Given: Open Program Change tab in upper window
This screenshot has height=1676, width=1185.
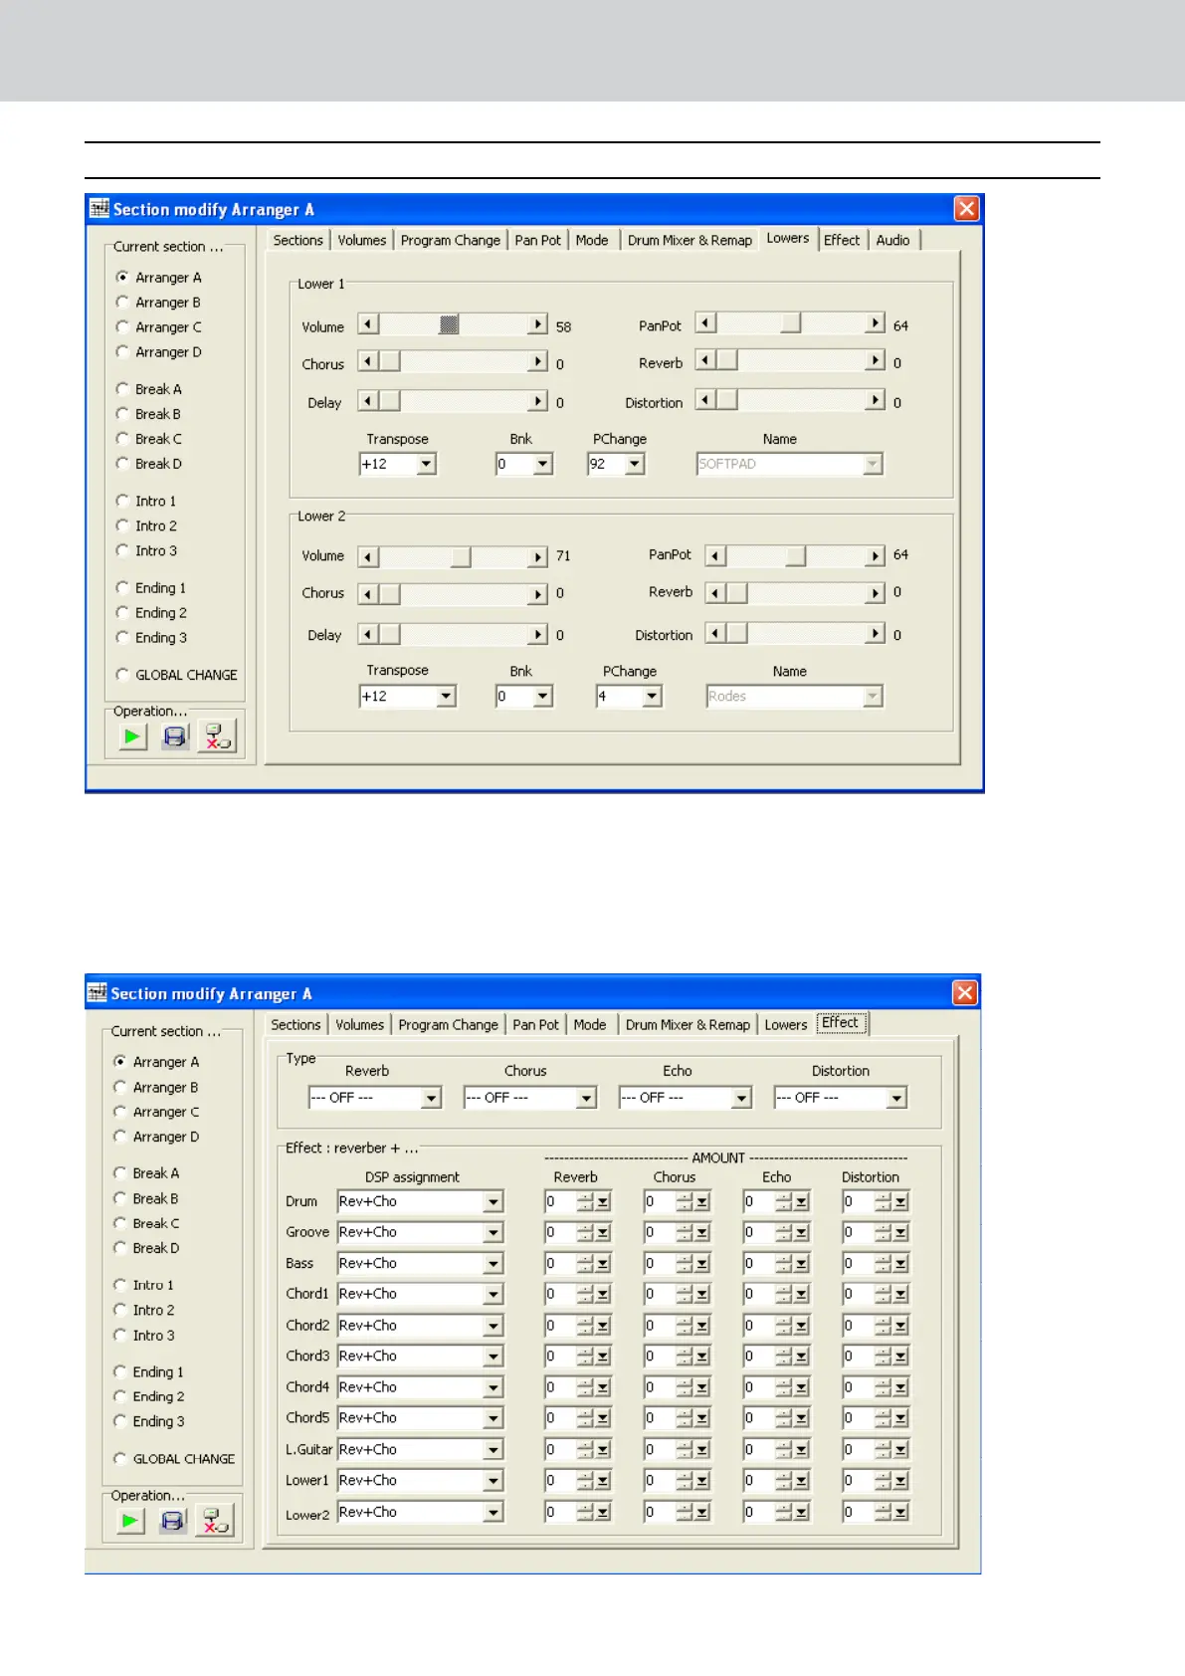Looking at the screenshot, I should pyautogui.click(x=450, y=240).
